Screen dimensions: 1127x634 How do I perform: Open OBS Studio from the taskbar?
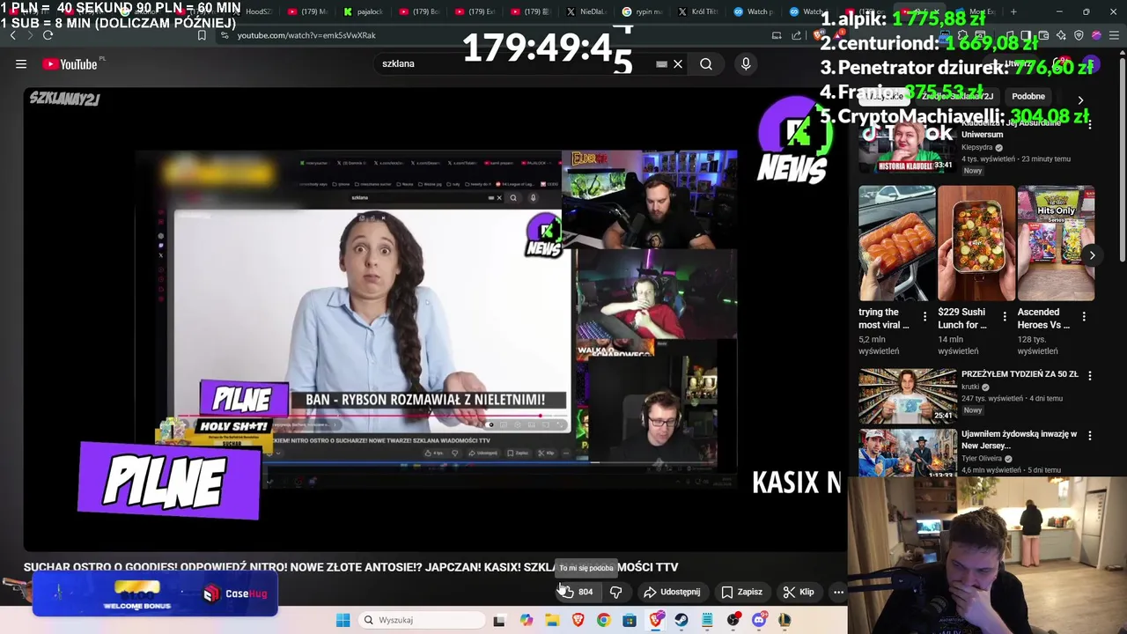[733, 620]
